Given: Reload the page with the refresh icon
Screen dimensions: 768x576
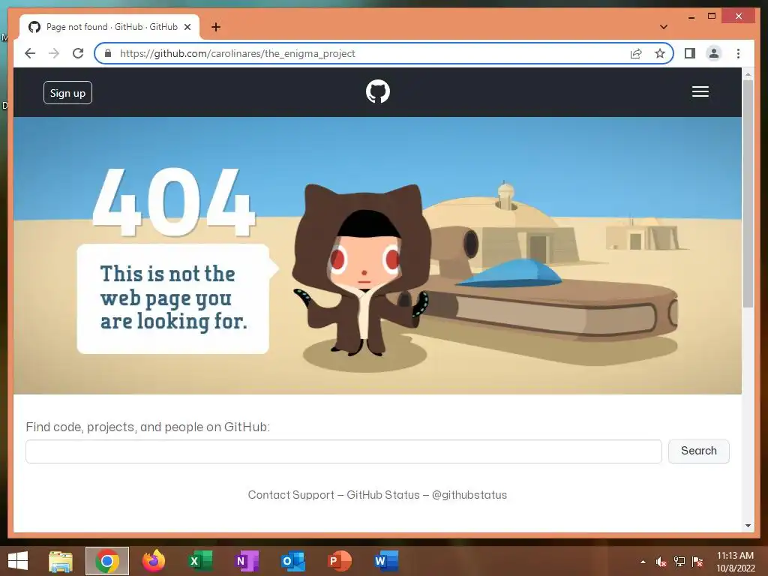Looking at the screenshot, I should 78,53.
